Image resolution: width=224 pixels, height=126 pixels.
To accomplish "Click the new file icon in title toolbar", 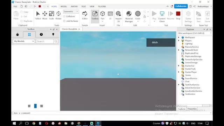I will coord(21,6).
